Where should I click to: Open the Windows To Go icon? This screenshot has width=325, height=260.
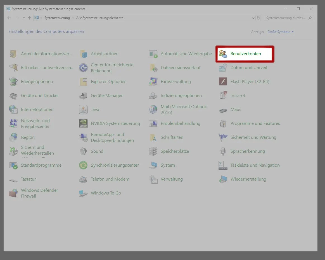(x=83, y=193)
